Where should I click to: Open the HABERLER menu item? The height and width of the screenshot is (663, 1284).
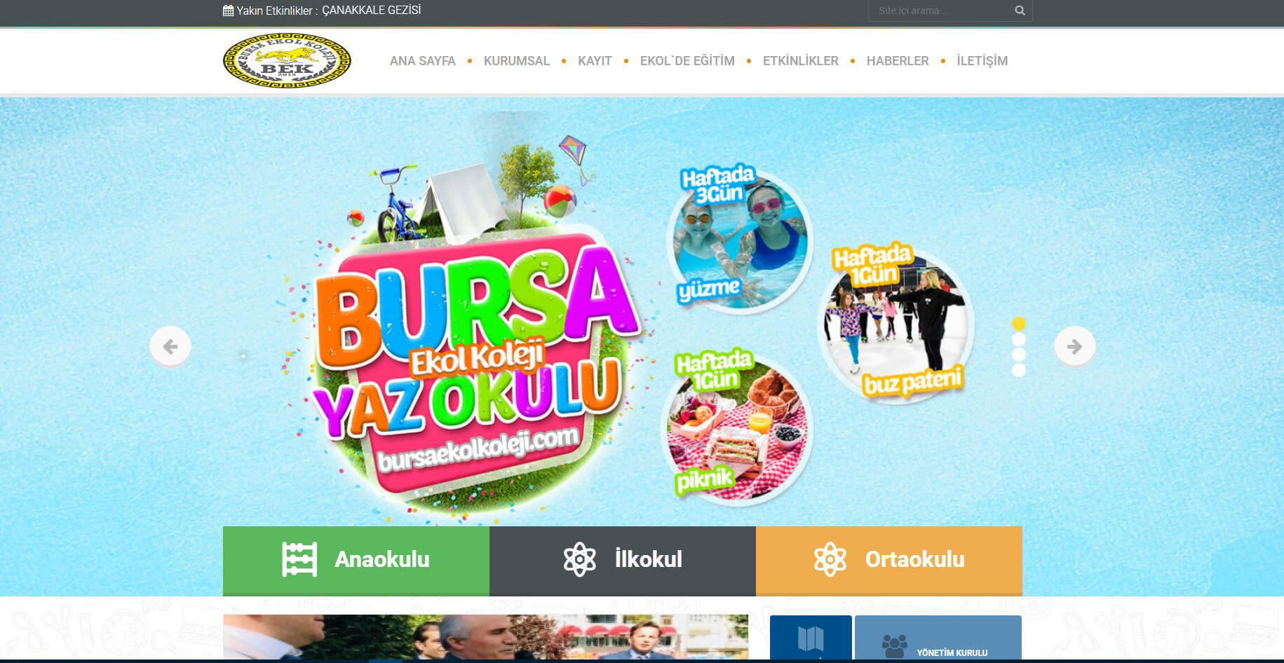pos(898,61)
